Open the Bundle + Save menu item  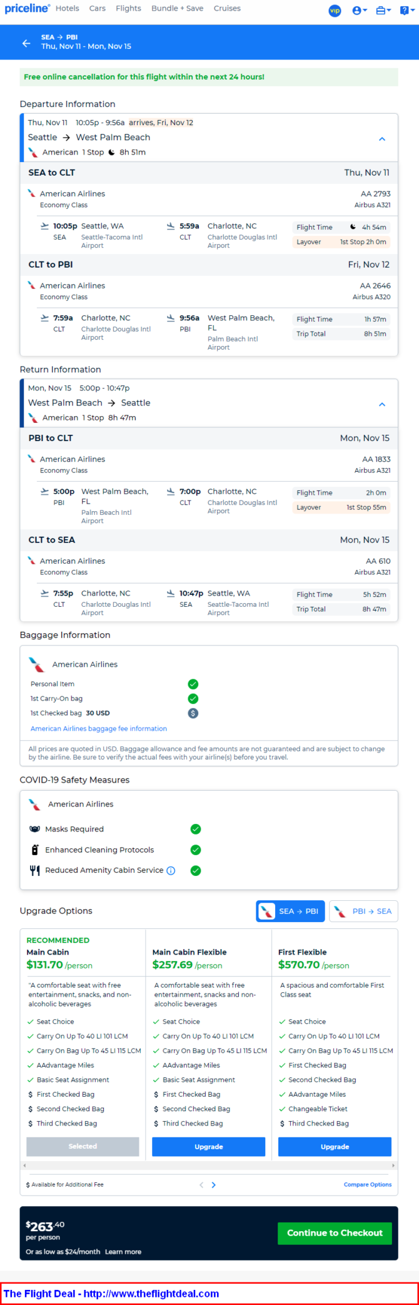pos(178,9)
